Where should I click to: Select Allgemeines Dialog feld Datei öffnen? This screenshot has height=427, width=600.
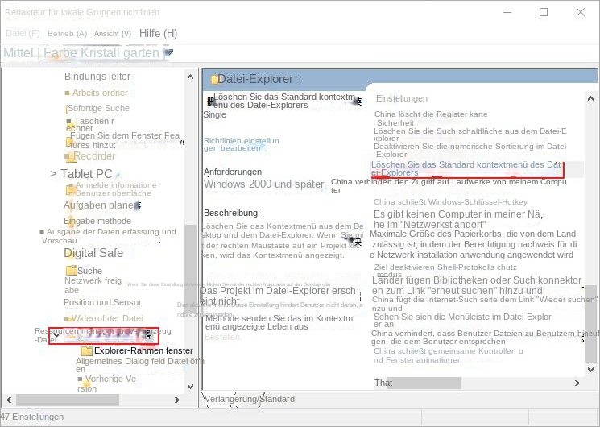click(139, 365)
